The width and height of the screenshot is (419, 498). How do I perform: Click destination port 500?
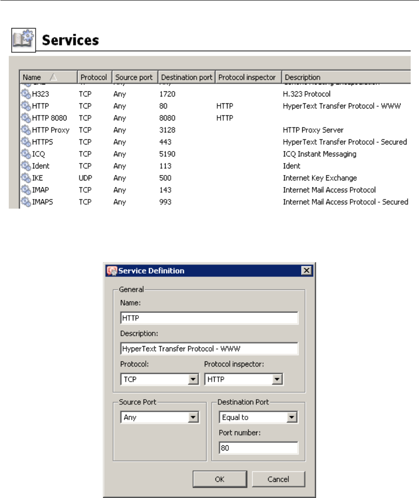click(x=165, y=178)
